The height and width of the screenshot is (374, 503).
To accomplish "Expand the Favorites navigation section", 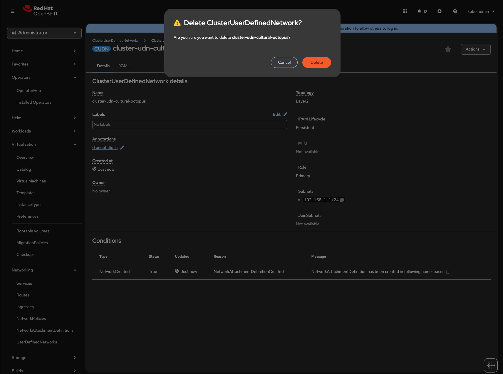I will coord(44,64).
